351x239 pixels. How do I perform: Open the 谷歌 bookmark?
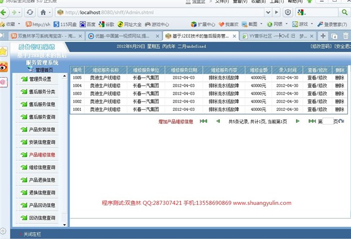pos(106,25)
